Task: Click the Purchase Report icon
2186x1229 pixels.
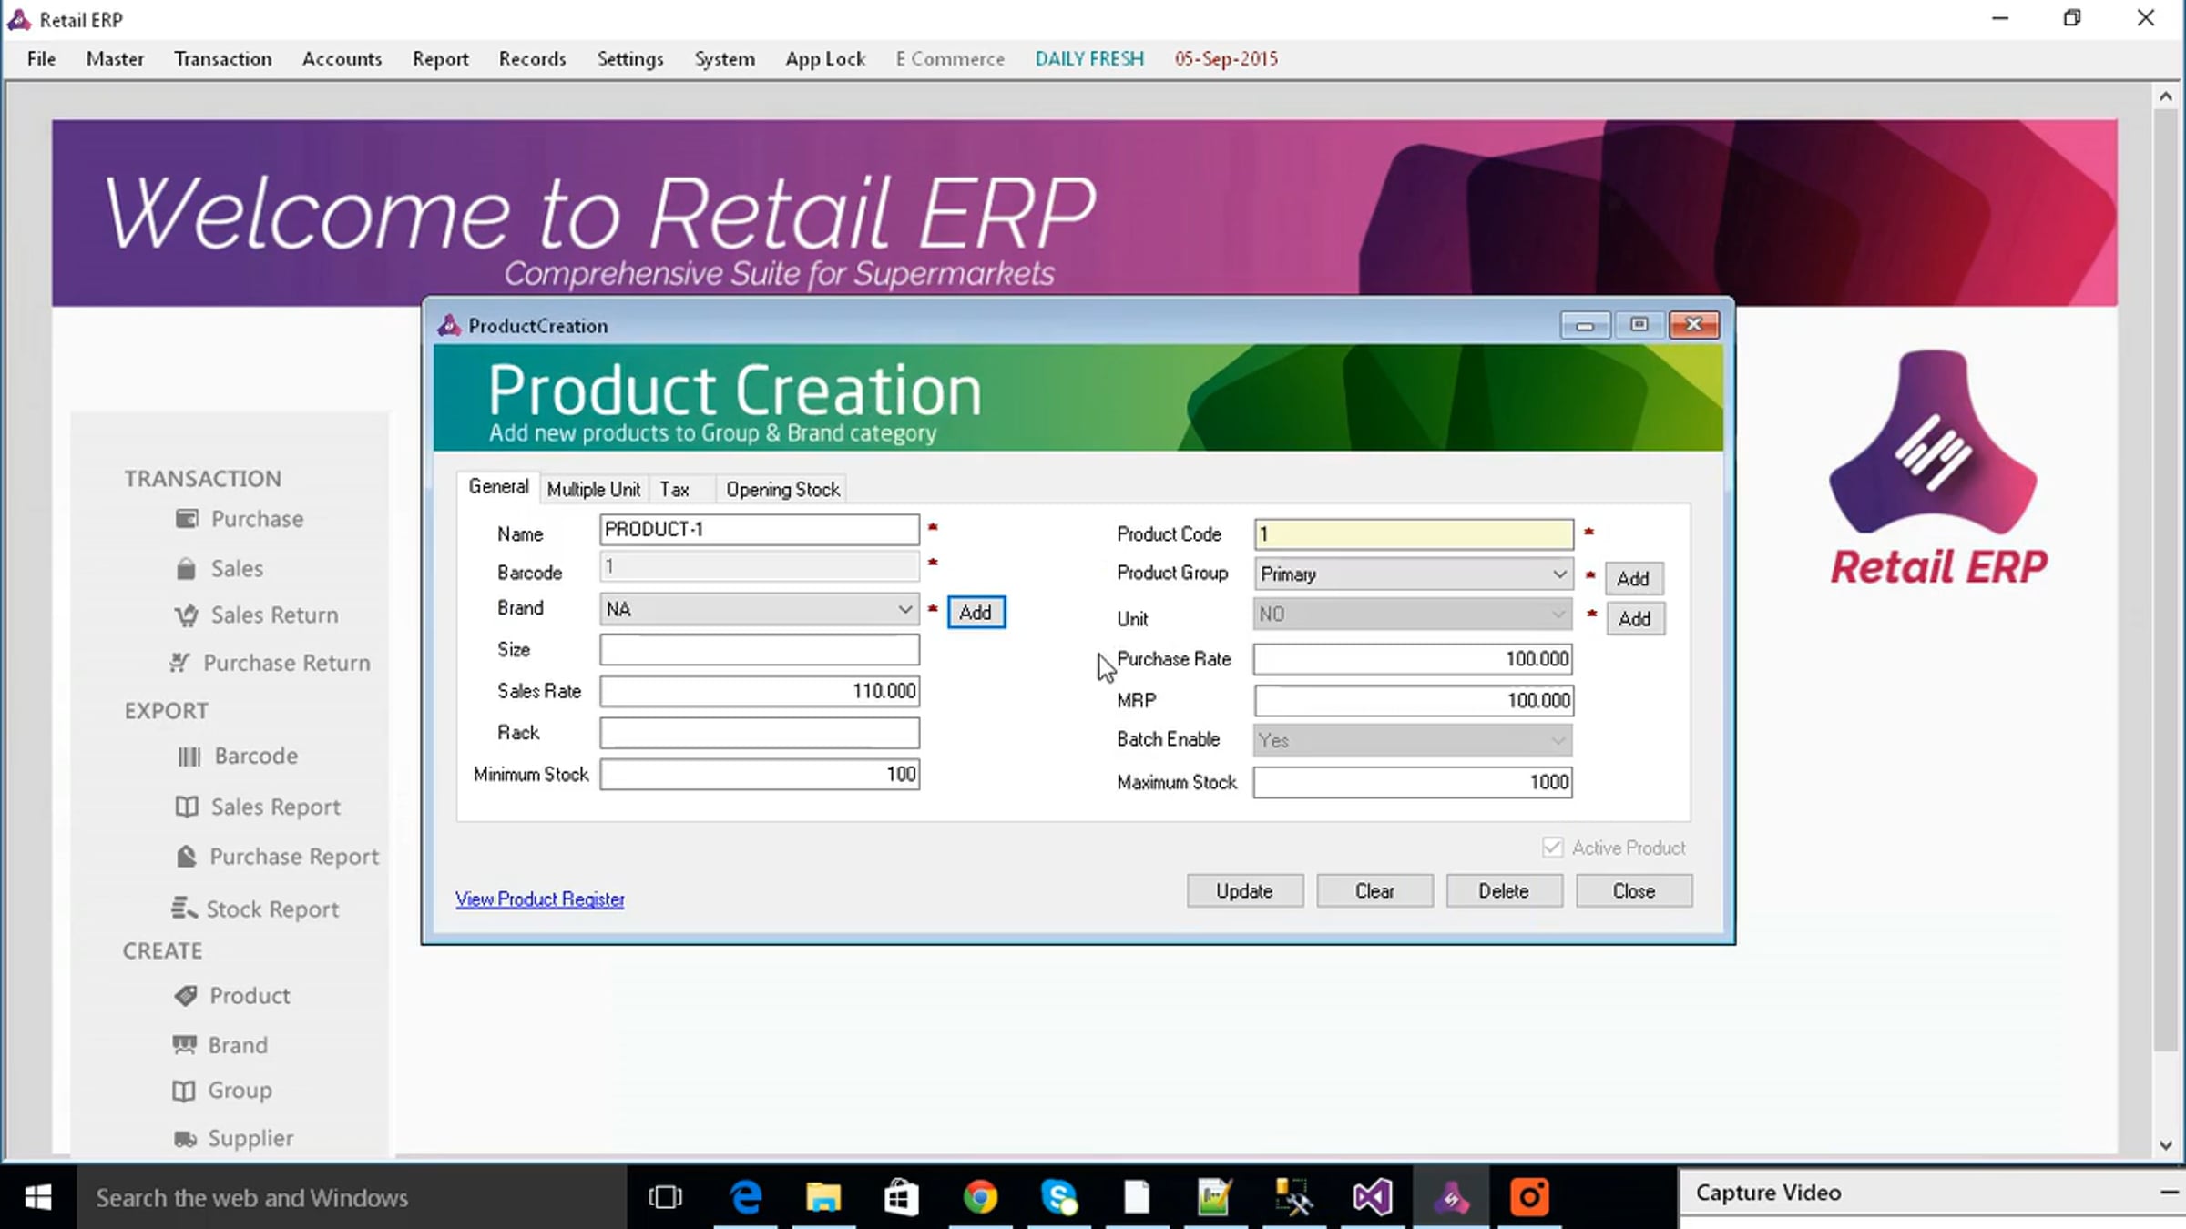Action: pyautogui.click(x=187, y=857)
